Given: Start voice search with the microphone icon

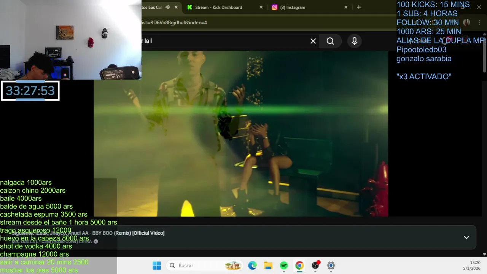Looking at the screenshot, I should pyautogui.click(x=355, y=41).
